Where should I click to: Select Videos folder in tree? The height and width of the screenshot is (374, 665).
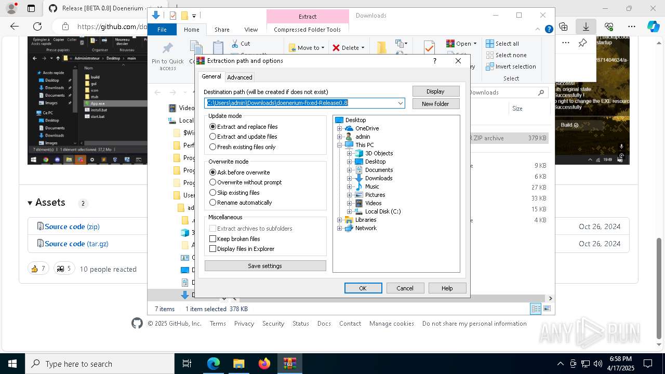368,203
